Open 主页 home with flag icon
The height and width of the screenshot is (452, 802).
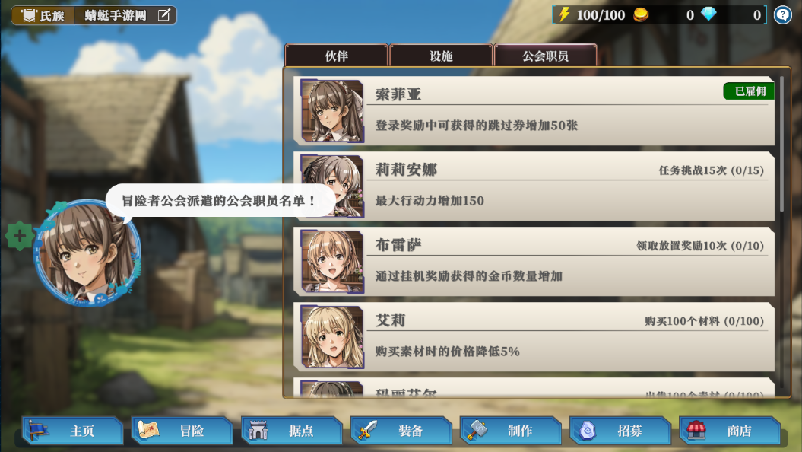[73, 431]
